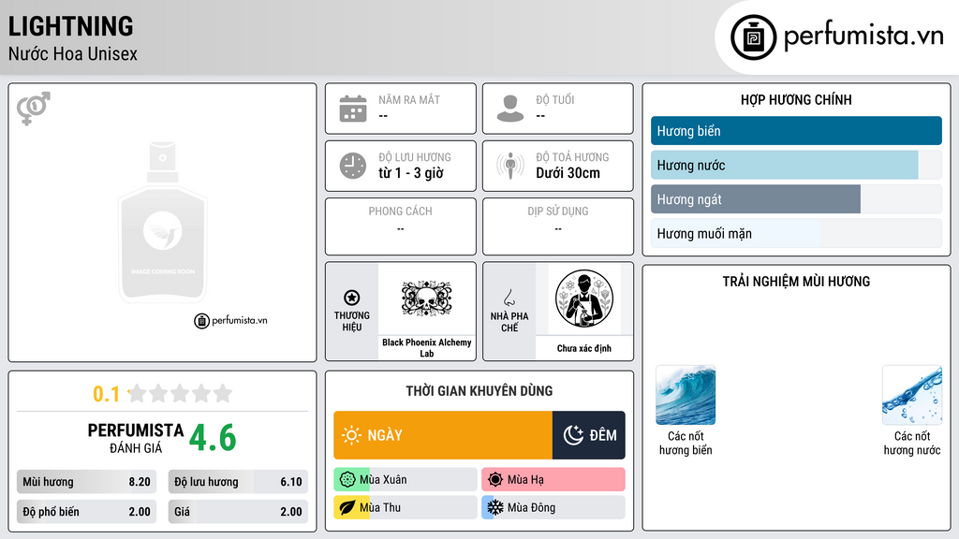Screen dimensions: 959x539
Task: Click the Mùa Thu season bar
Action: click(406, 507)
